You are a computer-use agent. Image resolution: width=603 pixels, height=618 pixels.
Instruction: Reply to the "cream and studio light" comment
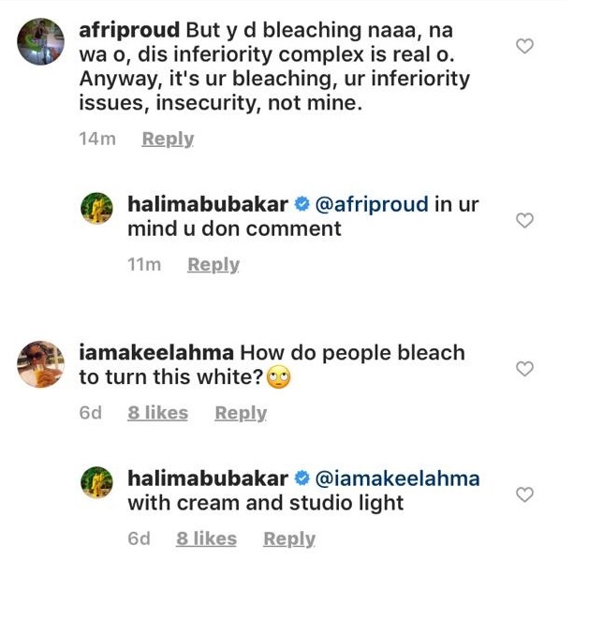[x=288, y=538]
